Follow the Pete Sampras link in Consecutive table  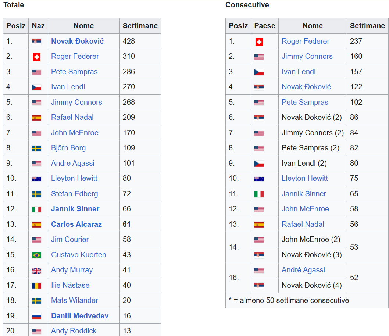(x=305, y=102)
